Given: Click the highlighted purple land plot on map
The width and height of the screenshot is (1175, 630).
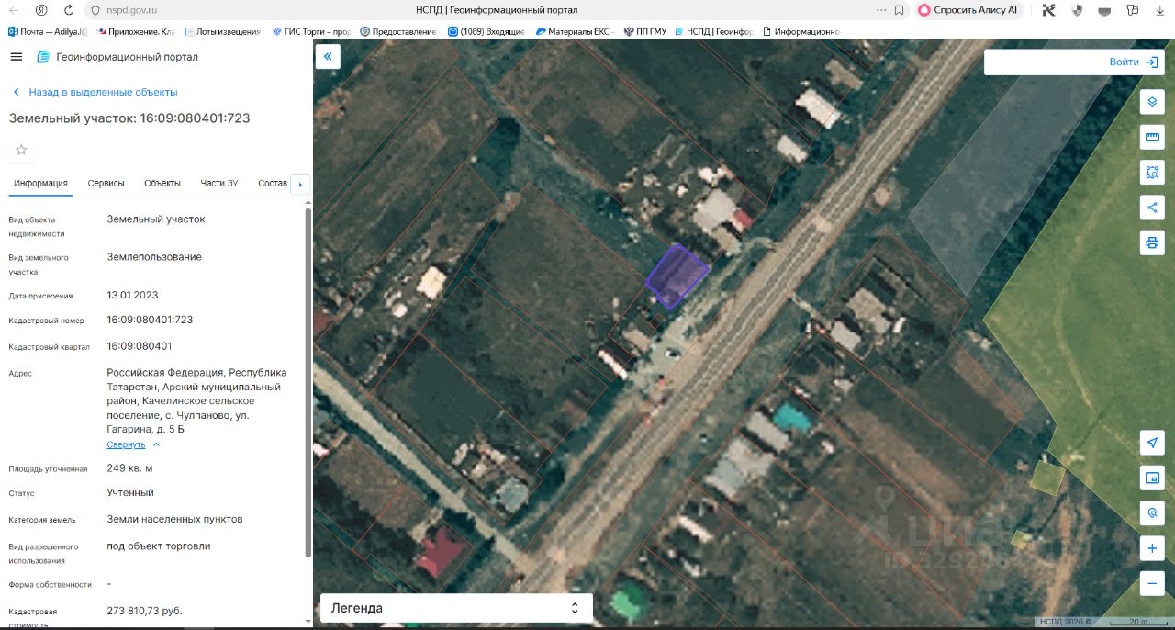Looking at the screenshot, I should coord(677,276).
